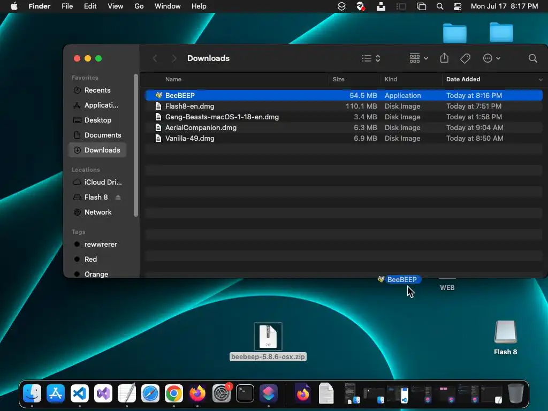Open Terminal from the Dock

coord(245,393)
